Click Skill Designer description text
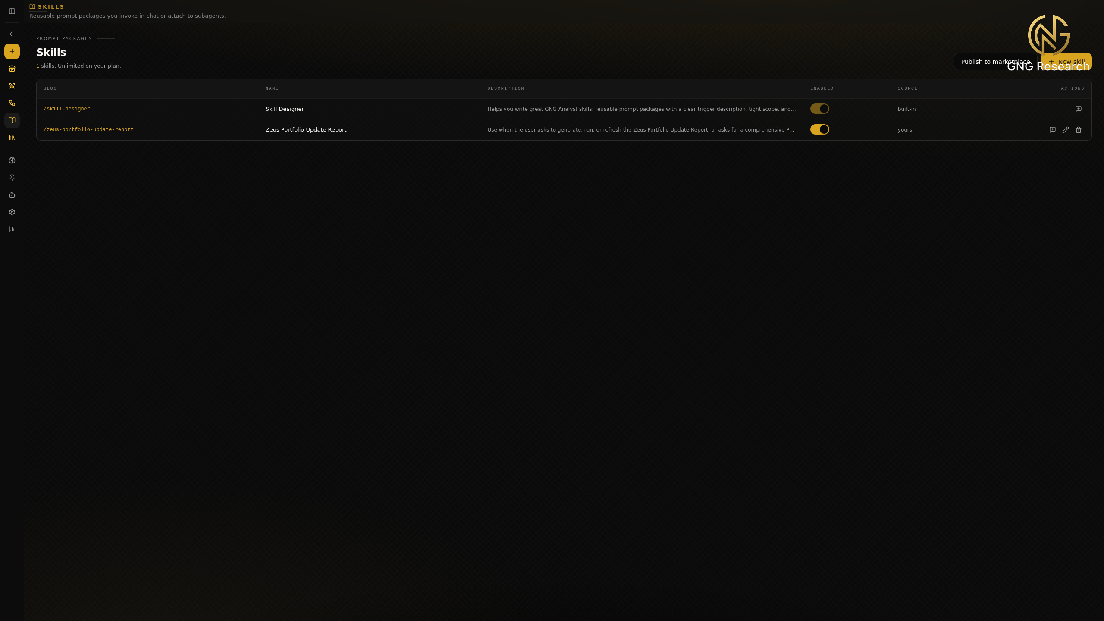Screen dimensions: 1104x621 coord(642,109)
